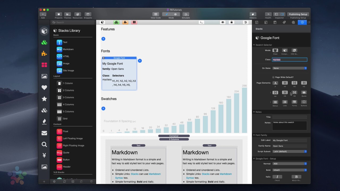Collapse the Font Family section
The height and width of the screenshot is (191, 340).
pos(254,135)
